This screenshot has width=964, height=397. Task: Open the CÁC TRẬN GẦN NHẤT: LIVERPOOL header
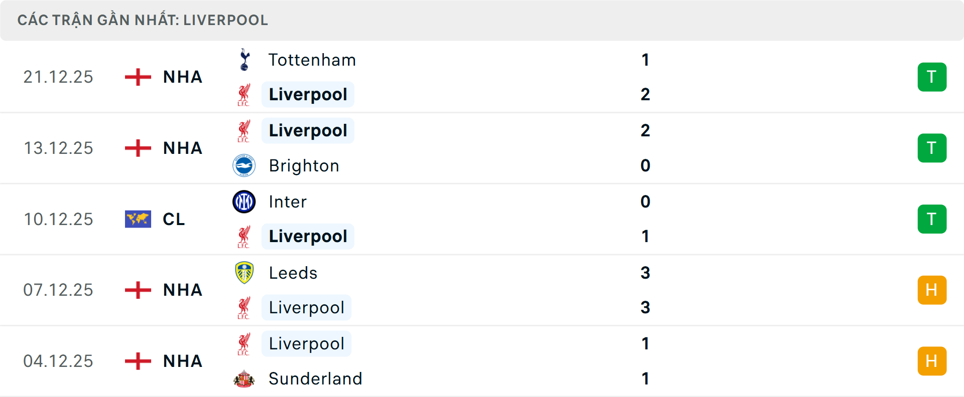coord(143,20)
